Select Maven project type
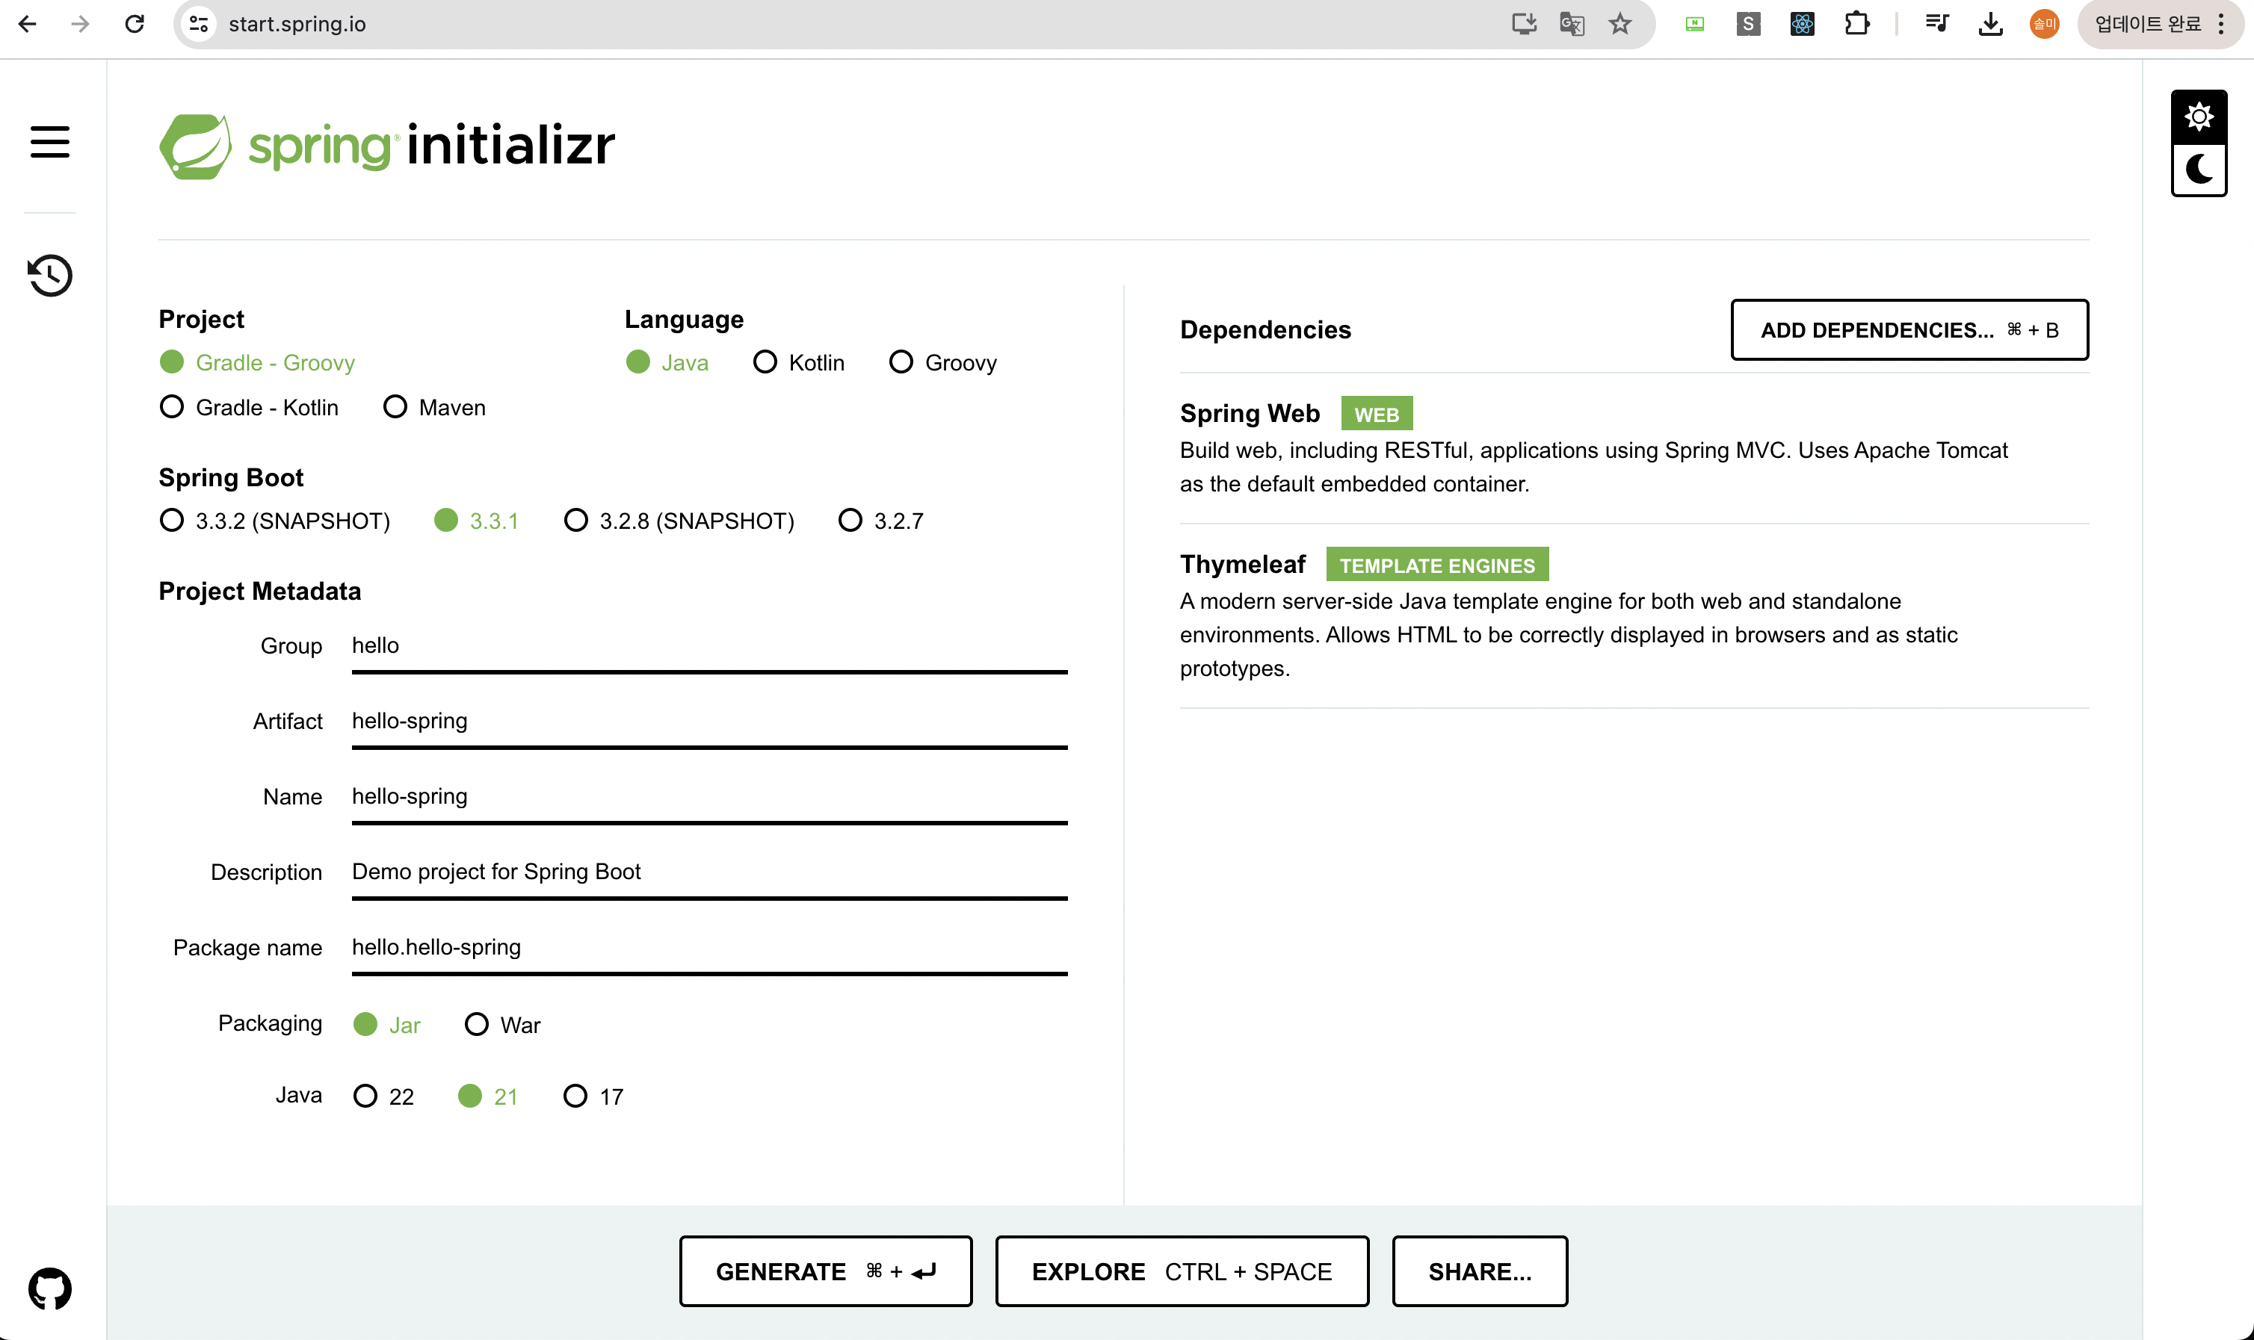The width and height of the screenshot is (2254, 1340). (x=395, y=407)
